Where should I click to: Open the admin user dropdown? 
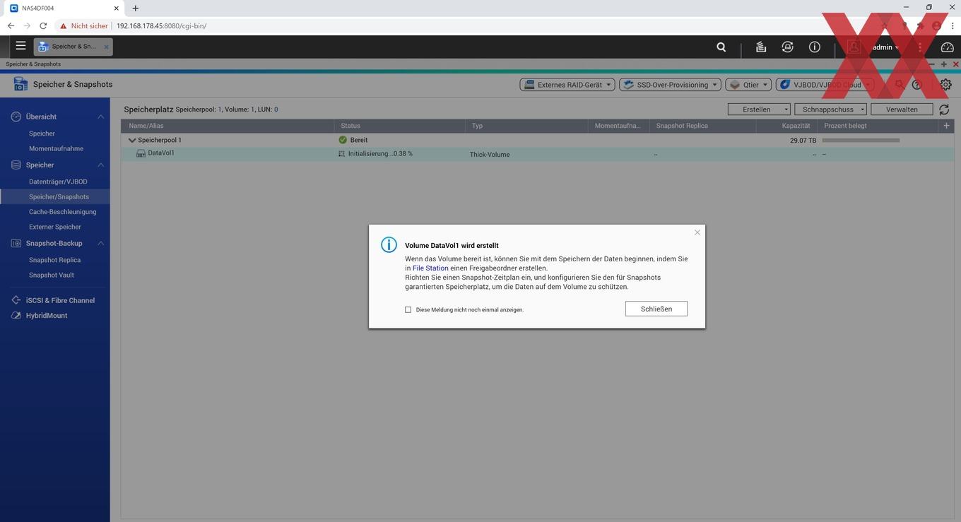885,47
